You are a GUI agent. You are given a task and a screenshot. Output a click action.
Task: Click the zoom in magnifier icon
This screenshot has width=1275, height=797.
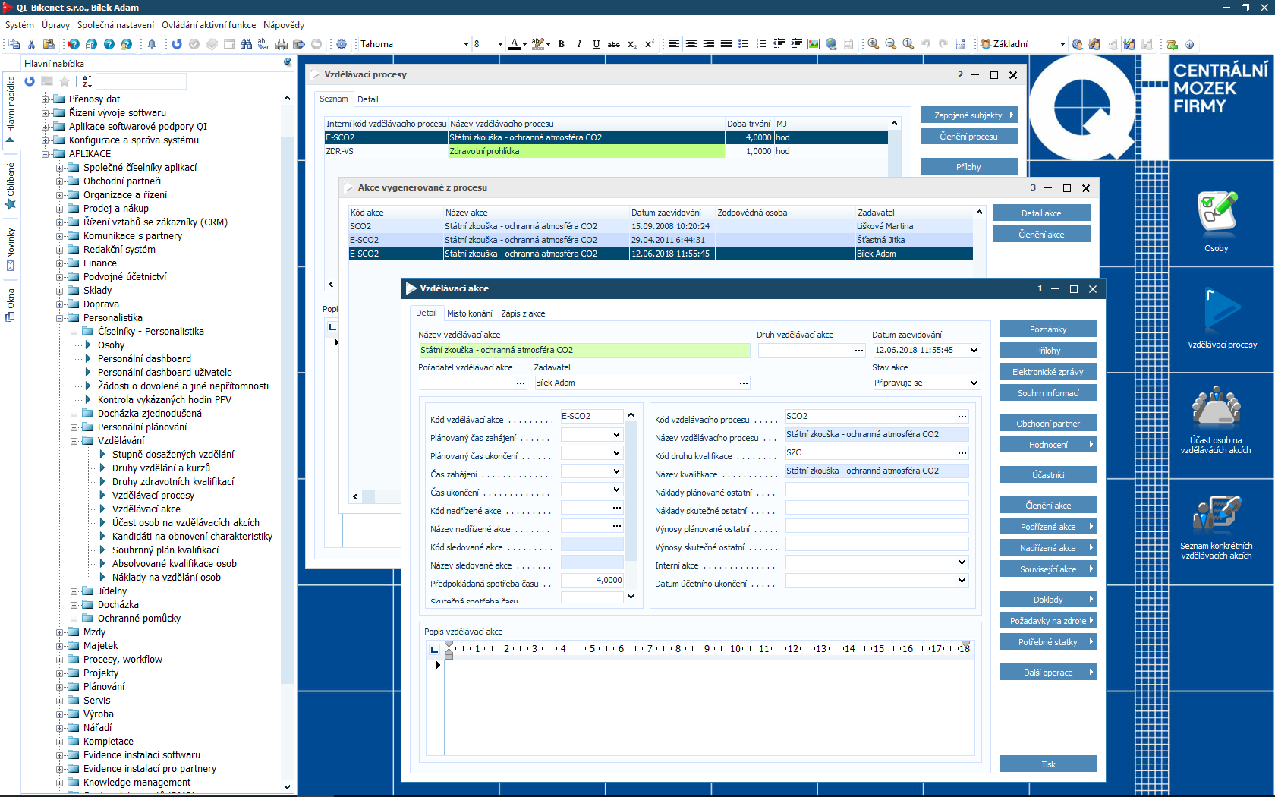click(x=874, y=44)
